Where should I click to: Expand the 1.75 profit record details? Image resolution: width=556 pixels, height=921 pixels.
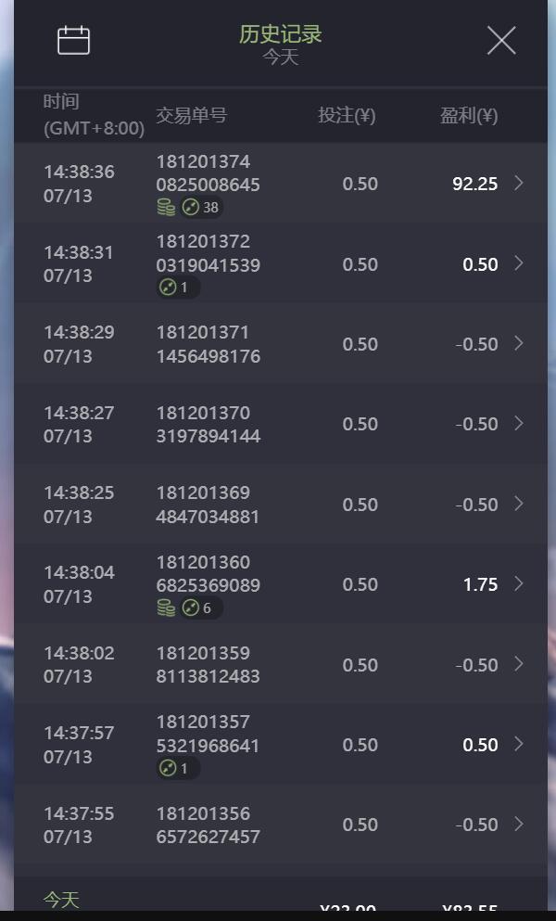coord(519,583)
